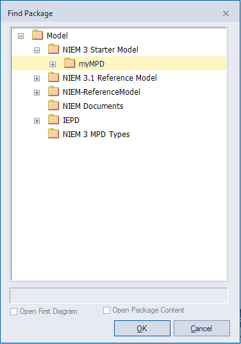Expand the myMPD package node

click(53, 64)
